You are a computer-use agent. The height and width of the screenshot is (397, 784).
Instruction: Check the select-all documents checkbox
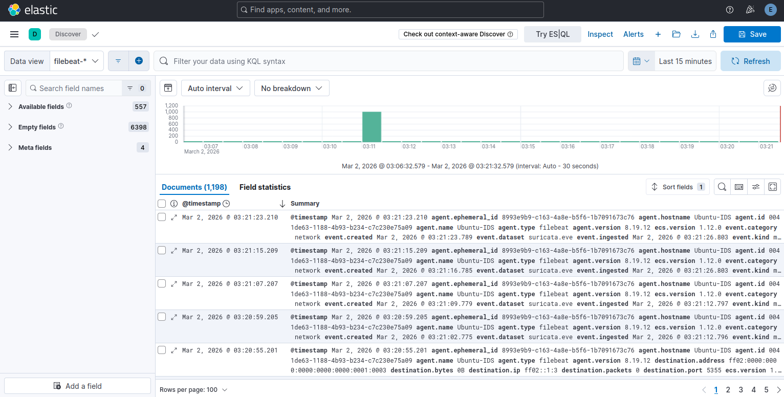click(162, 203)
